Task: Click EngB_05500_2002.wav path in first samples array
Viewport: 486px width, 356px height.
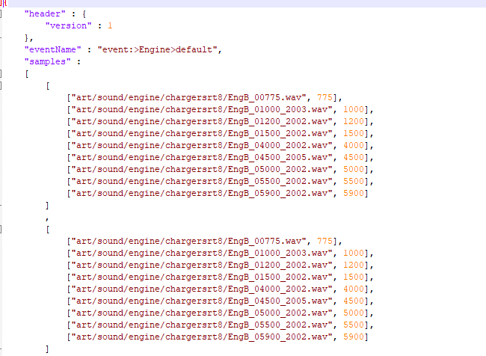Action: point(202,182)
